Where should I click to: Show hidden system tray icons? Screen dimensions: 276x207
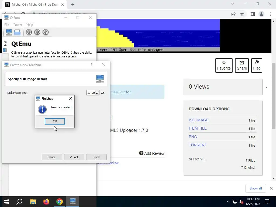pos(228,202)
